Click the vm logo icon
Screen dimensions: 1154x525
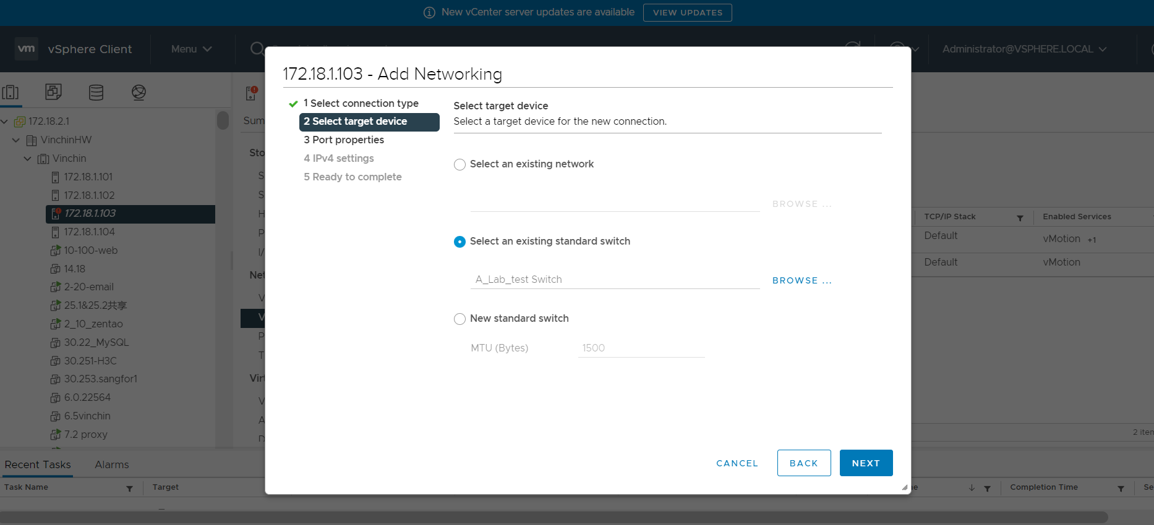(x=26, y=49)
